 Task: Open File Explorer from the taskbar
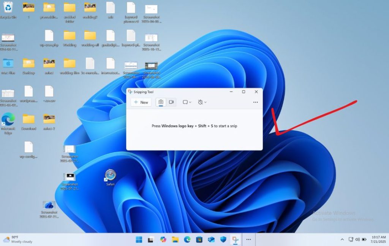[175, 239]
